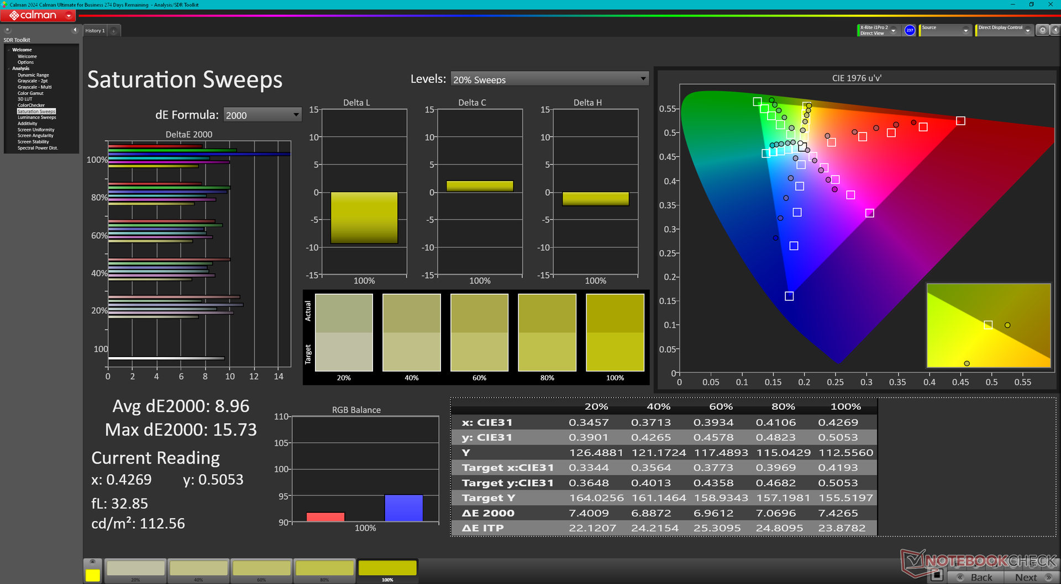Select the 100% yellow swatch in bottom strip
Screen dimensions: 1061x584
[x=387, y=570]
